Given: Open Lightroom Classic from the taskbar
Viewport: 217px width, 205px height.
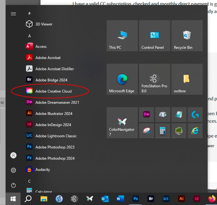Looking at the screenshot, I should point(166,199).
